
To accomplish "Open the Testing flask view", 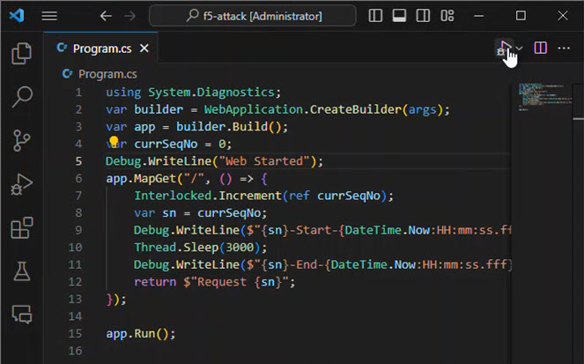I will [x=21, y=271].
